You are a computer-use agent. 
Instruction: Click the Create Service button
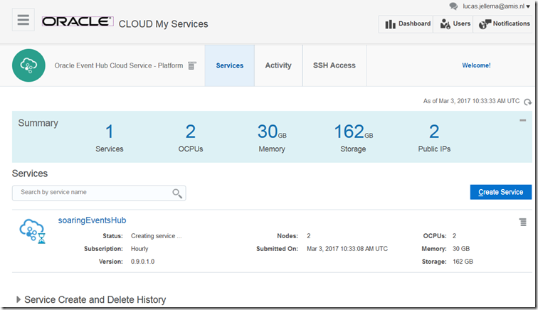(500, 192)
